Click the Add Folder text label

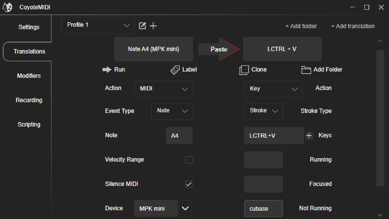[x=328, y=70]
